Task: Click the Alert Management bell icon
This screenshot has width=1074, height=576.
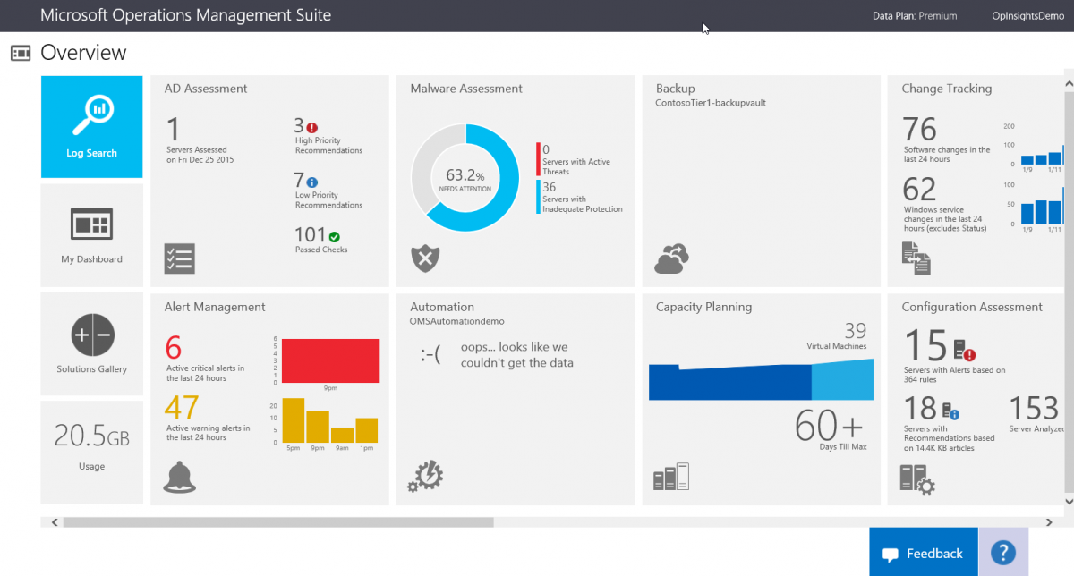Action: tap(179, 476)
